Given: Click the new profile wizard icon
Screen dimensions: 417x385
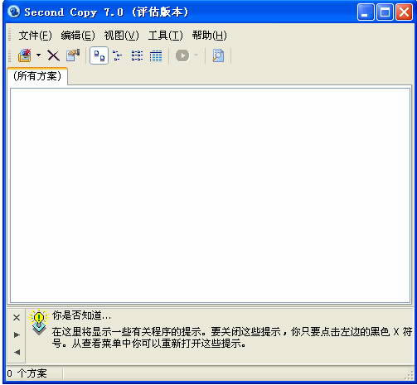Looking at the screenshot, I should tap(25, 55).
